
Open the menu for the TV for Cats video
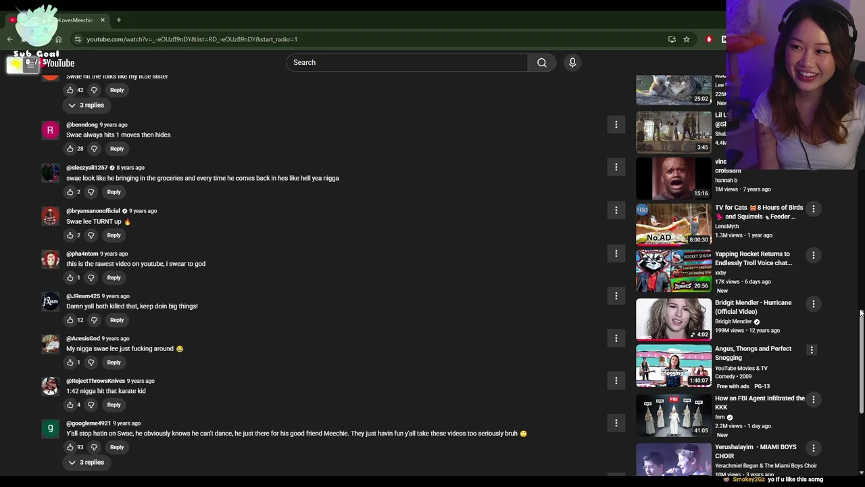tap(813, 209)
